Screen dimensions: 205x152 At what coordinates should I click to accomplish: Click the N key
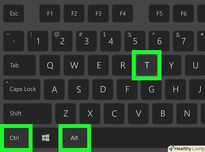tap(187, 114)
